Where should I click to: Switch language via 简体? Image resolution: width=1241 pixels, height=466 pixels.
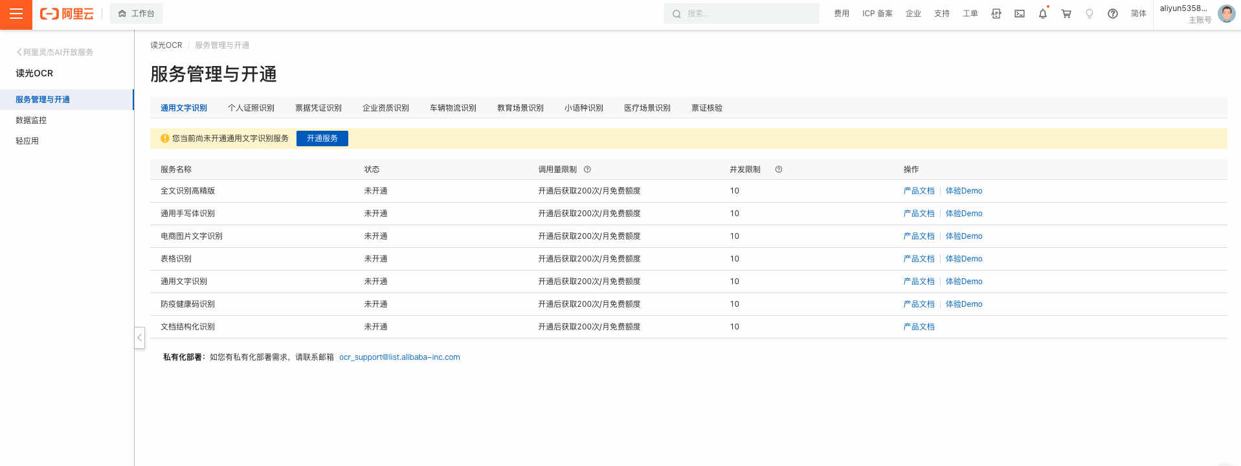pyautogui.click(x=1139, y=14)
